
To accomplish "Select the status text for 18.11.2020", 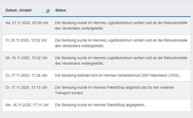I will click(121, 60).
